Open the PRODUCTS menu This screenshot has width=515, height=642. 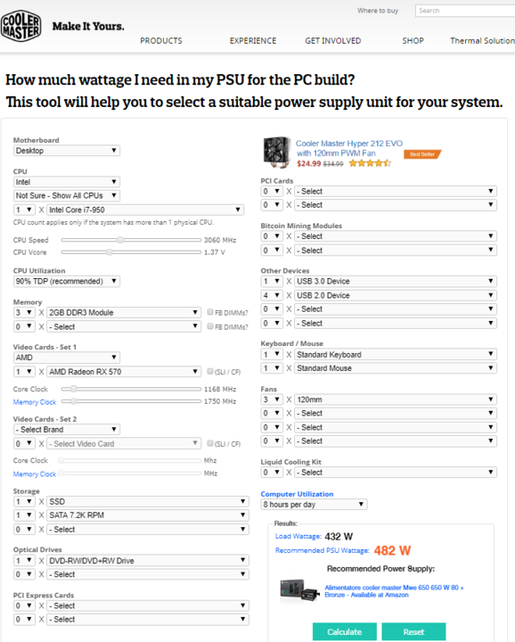(161, 40)
